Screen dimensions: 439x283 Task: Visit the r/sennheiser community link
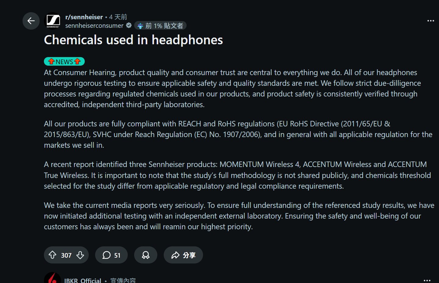click(x=84, y=17)
